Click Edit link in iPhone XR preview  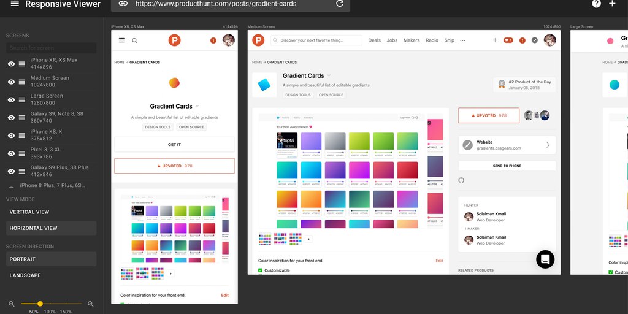[224, 295]
